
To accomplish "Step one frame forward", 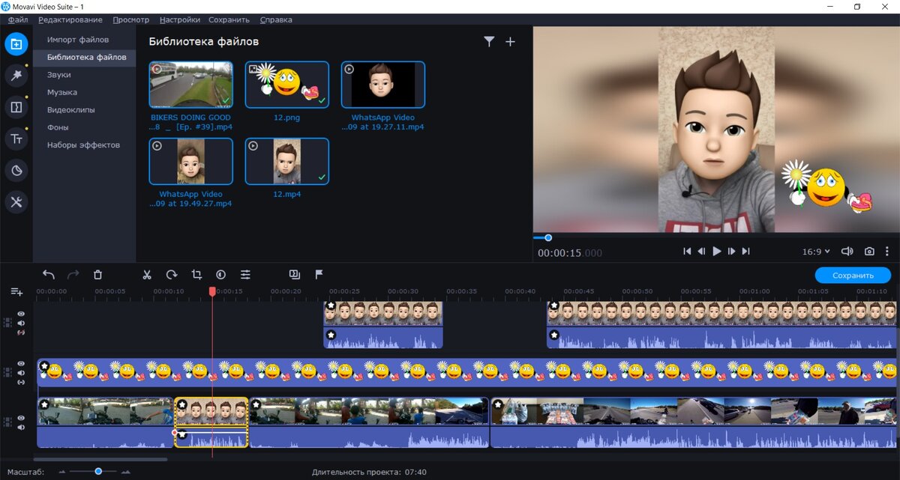I will [731, 252].
